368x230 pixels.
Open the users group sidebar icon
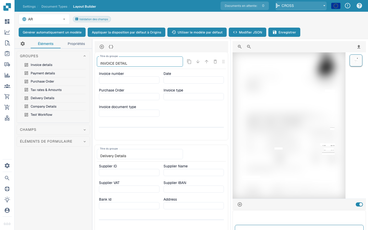[7, 86]
